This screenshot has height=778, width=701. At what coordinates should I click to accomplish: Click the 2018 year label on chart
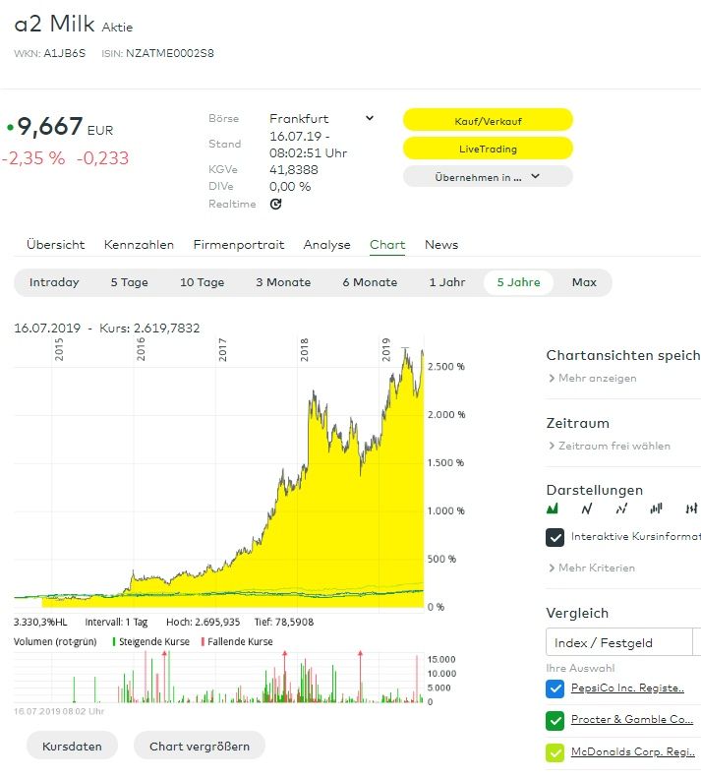[305, 349]
